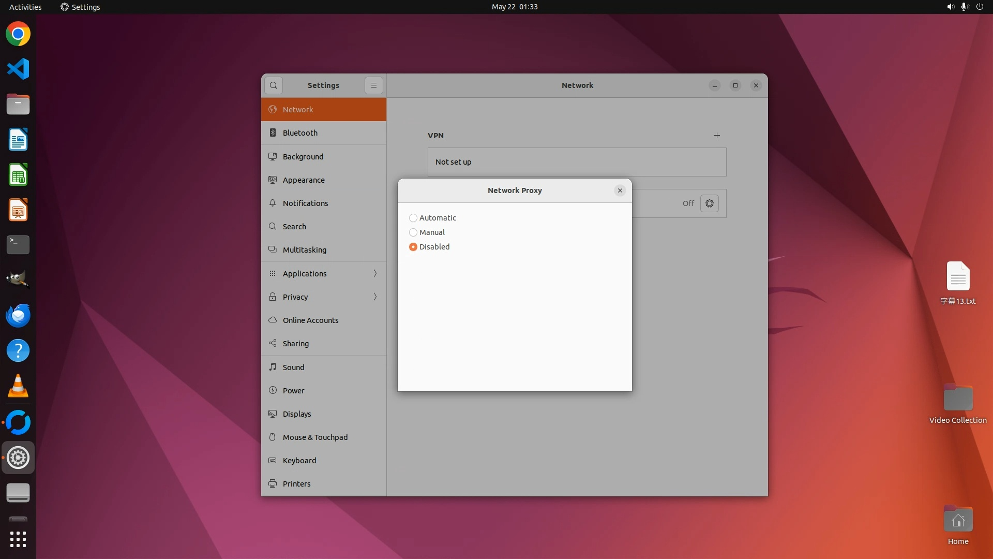Select the Automatic proxy option
Screen dimensions: 993x559
[x=413, y=218]
